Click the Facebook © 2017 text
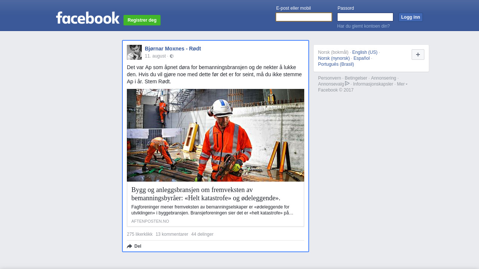 pyautogui.click(x=336, y=90)
